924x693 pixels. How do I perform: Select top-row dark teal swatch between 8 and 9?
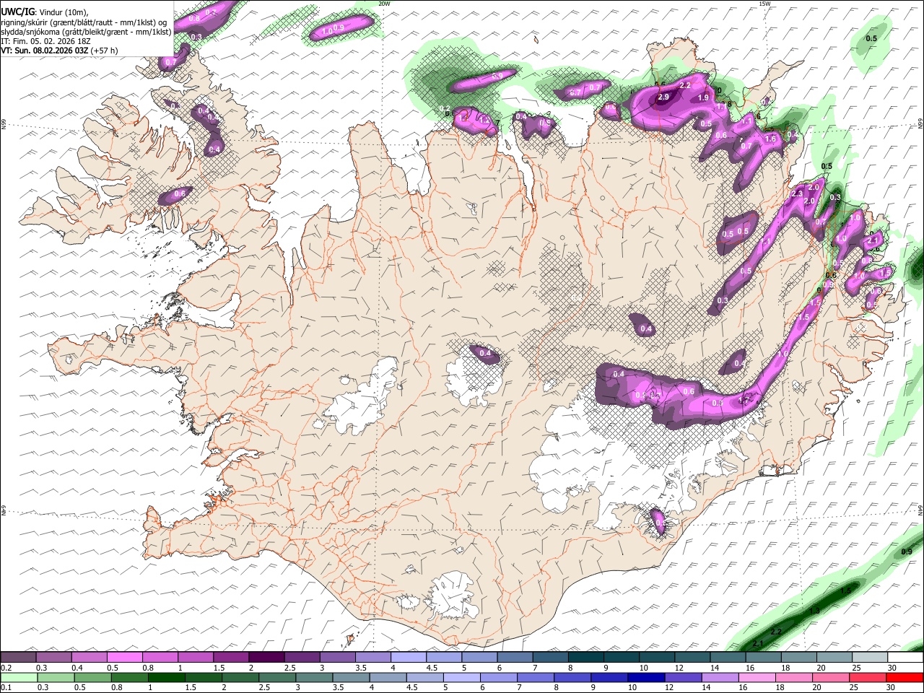coord(585,658)
